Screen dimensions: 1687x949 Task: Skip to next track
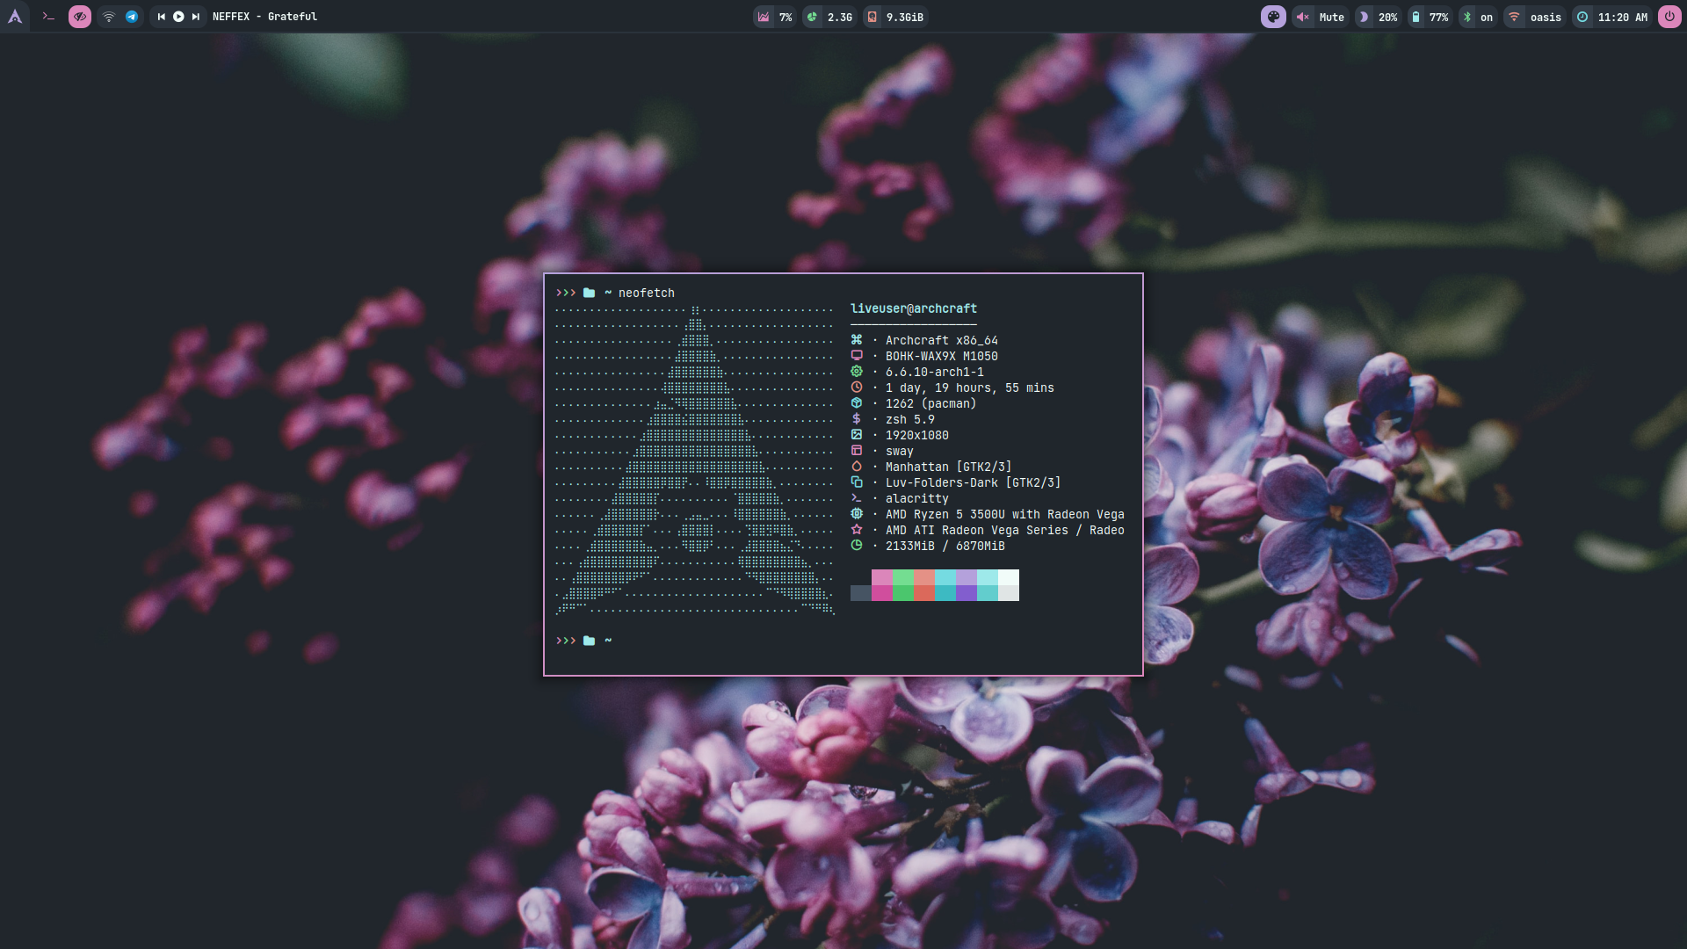point(196,17)
